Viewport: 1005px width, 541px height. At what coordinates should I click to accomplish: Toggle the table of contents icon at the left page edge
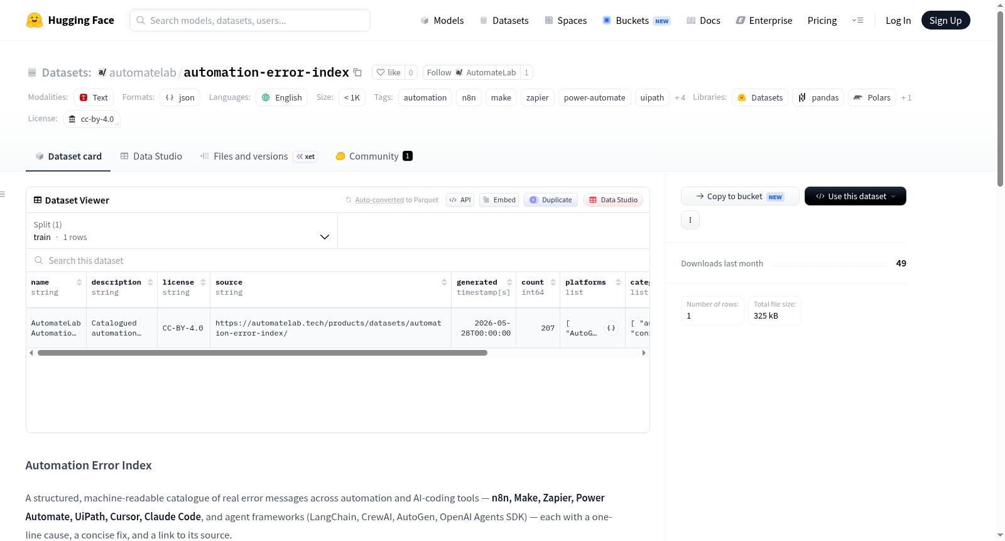tap(3, 194)
